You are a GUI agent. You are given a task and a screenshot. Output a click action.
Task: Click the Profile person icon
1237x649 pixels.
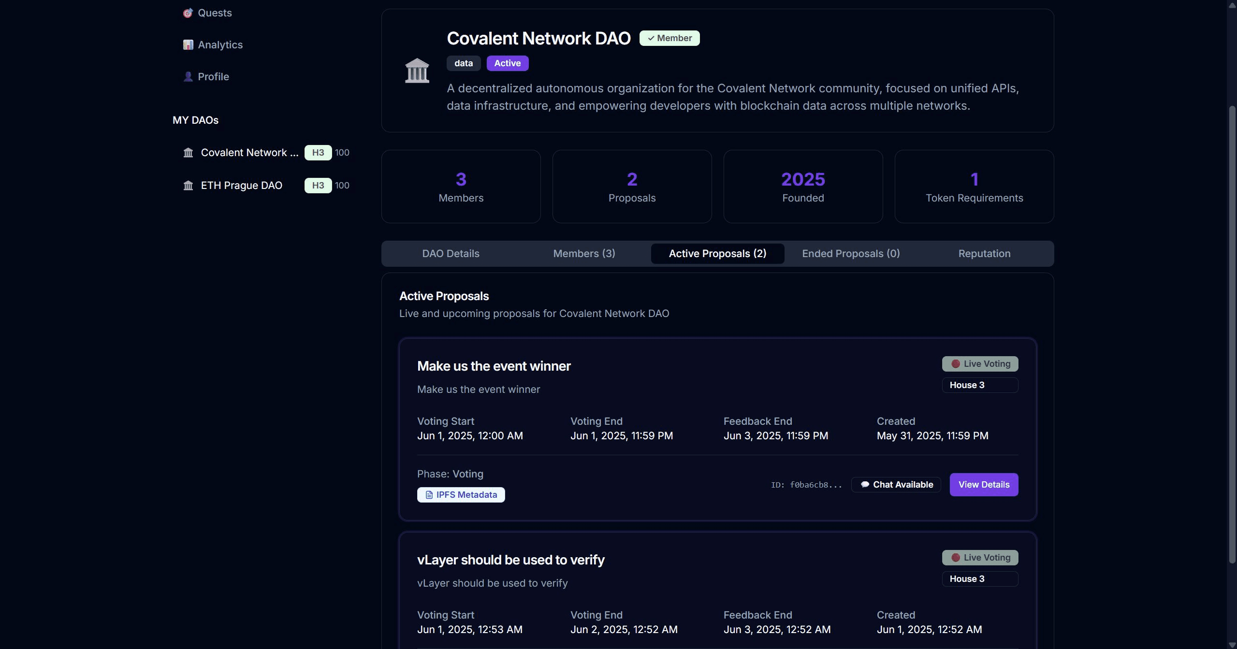(188, 77)
